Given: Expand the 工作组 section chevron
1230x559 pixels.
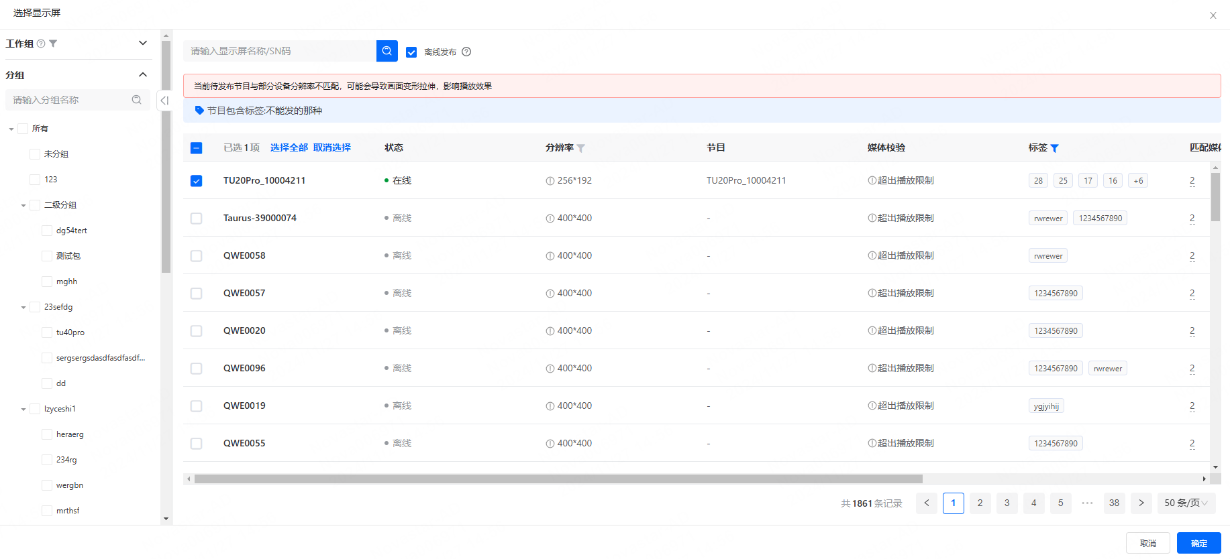Looking at the screenshot, I should tap(142, 43).
